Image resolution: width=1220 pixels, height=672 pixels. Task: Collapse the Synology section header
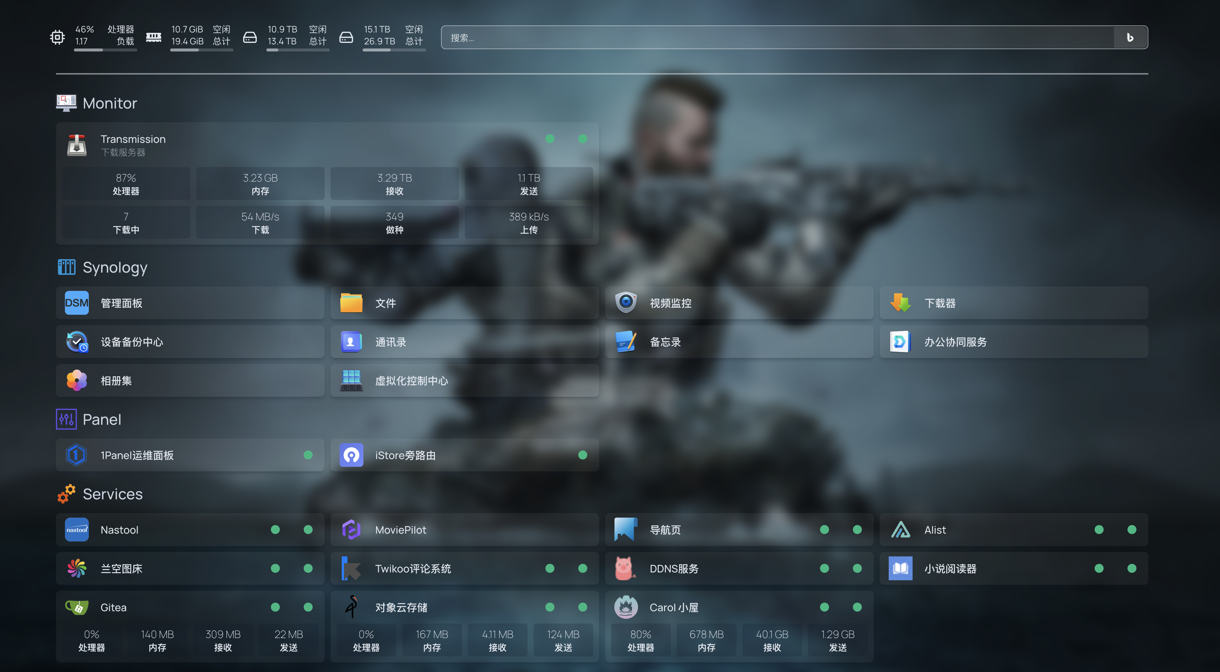(115, 267)
